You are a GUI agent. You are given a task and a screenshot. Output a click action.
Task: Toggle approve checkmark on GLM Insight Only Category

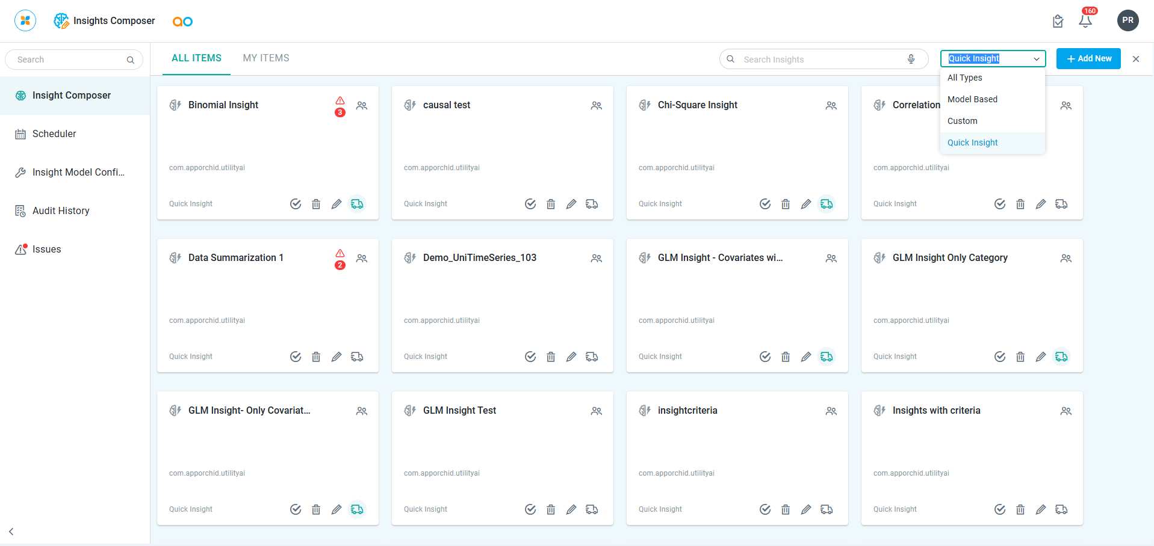click(1000, 357)
